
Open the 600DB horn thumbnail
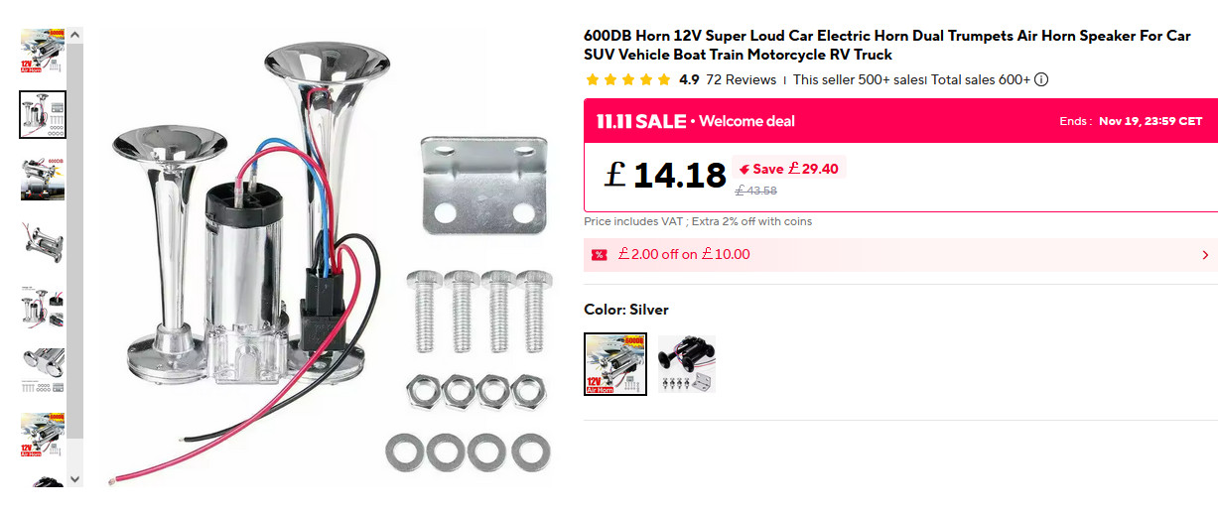tap(43, 179)
